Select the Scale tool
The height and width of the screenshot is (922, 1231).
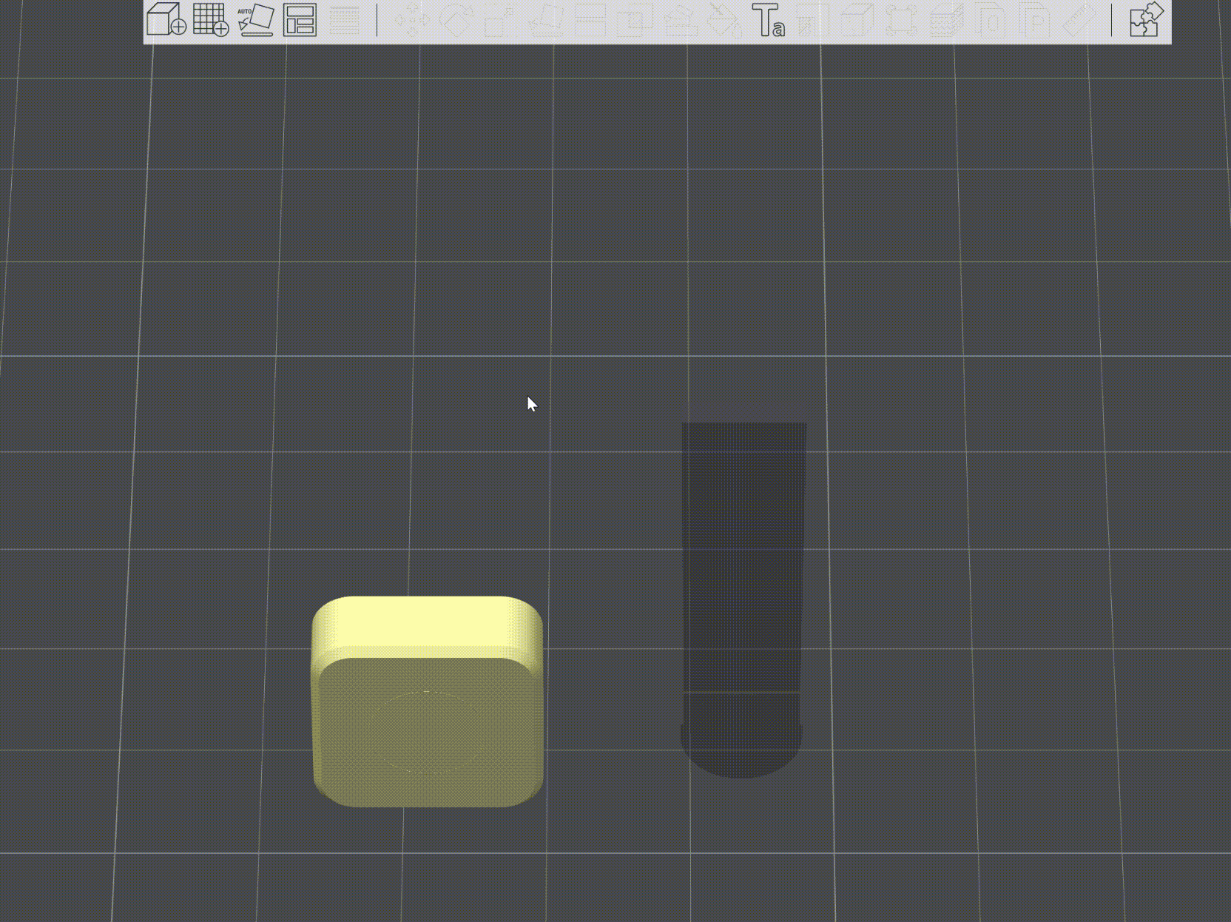[501, 20]
